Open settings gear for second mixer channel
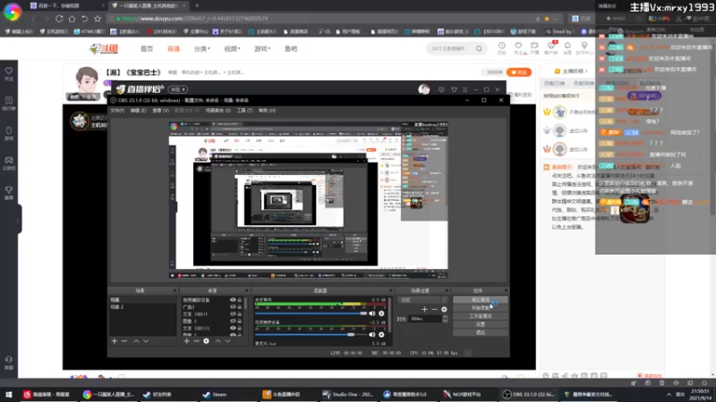This screenshot has height=402, width=716. tap(382, 334)
